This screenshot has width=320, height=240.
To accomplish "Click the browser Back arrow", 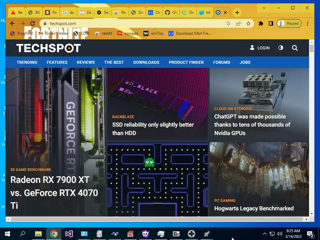I will [x=12, y=23].
